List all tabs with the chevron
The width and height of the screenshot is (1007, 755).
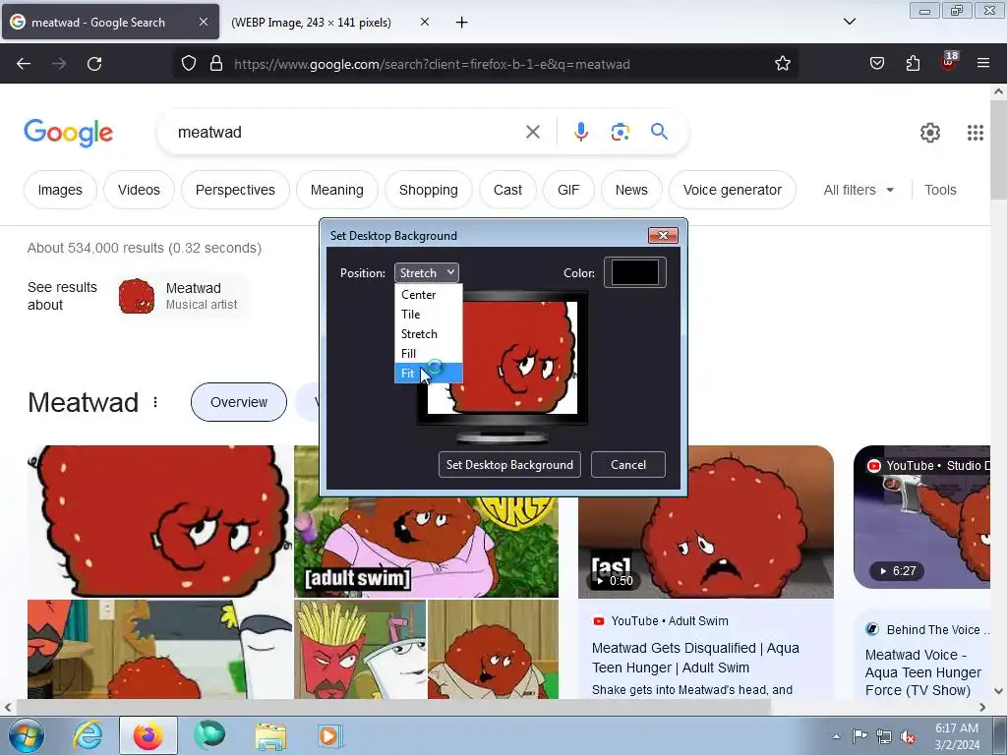tap(849, 22)
